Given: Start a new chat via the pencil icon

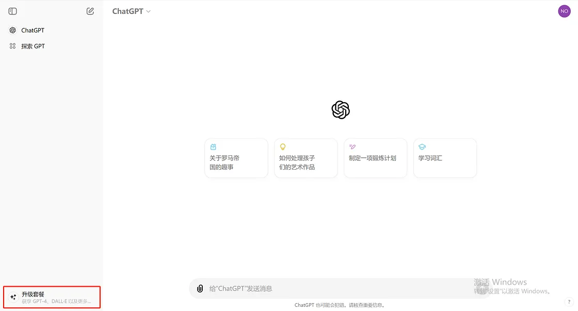Looking at the screenshot, I should [x=90, y=10].
